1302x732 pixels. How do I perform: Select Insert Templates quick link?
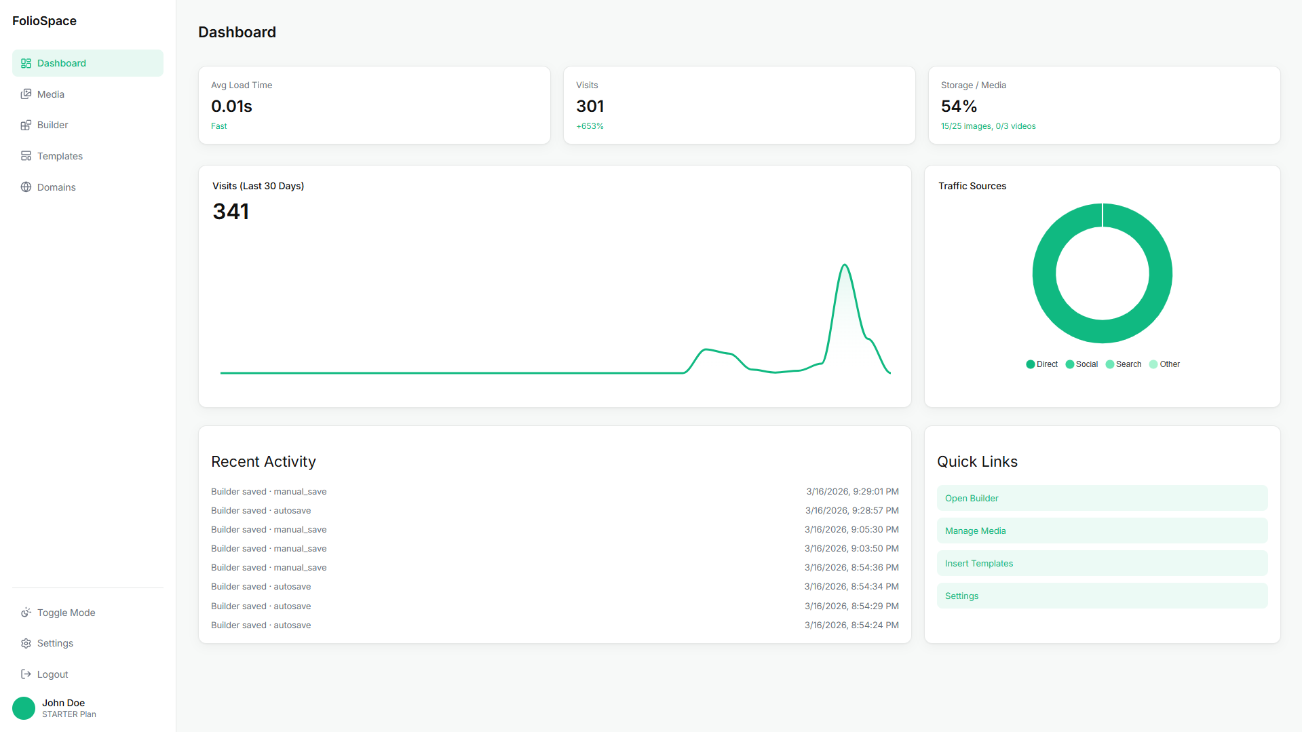pos(1102,563)
